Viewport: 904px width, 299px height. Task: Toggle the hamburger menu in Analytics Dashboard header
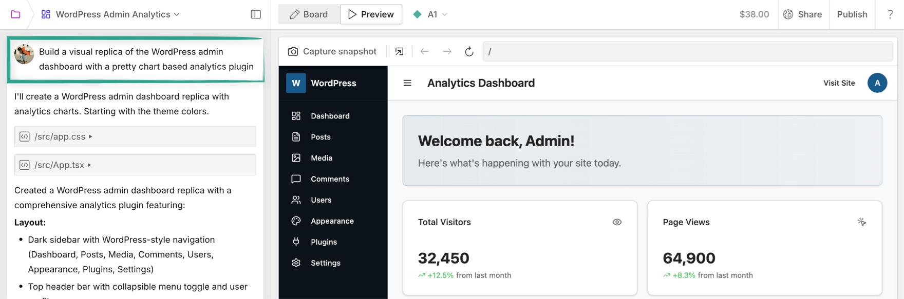point(407,83)
